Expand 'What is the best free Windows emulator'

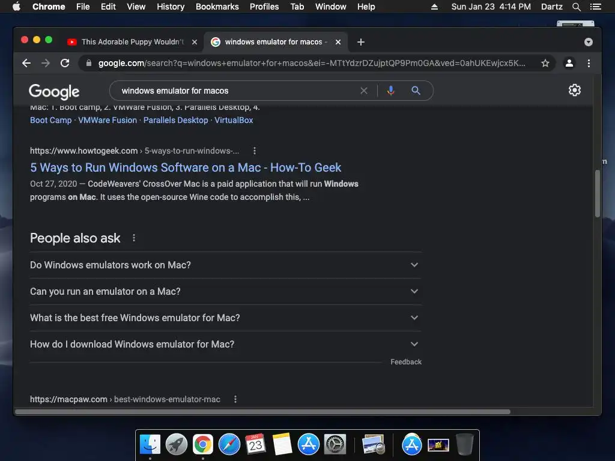click(226, 318)
